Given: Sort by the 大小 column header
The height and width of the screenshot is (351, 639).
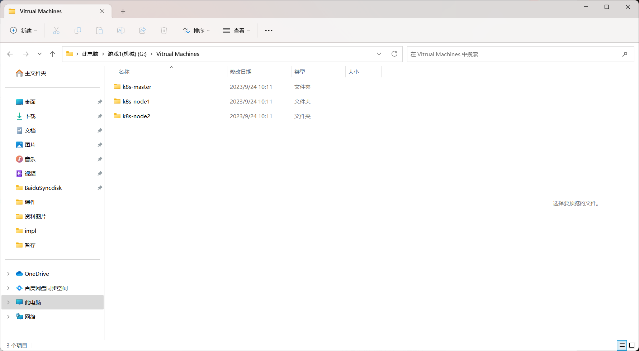Looking at the screenshot, I should point(354,72).
